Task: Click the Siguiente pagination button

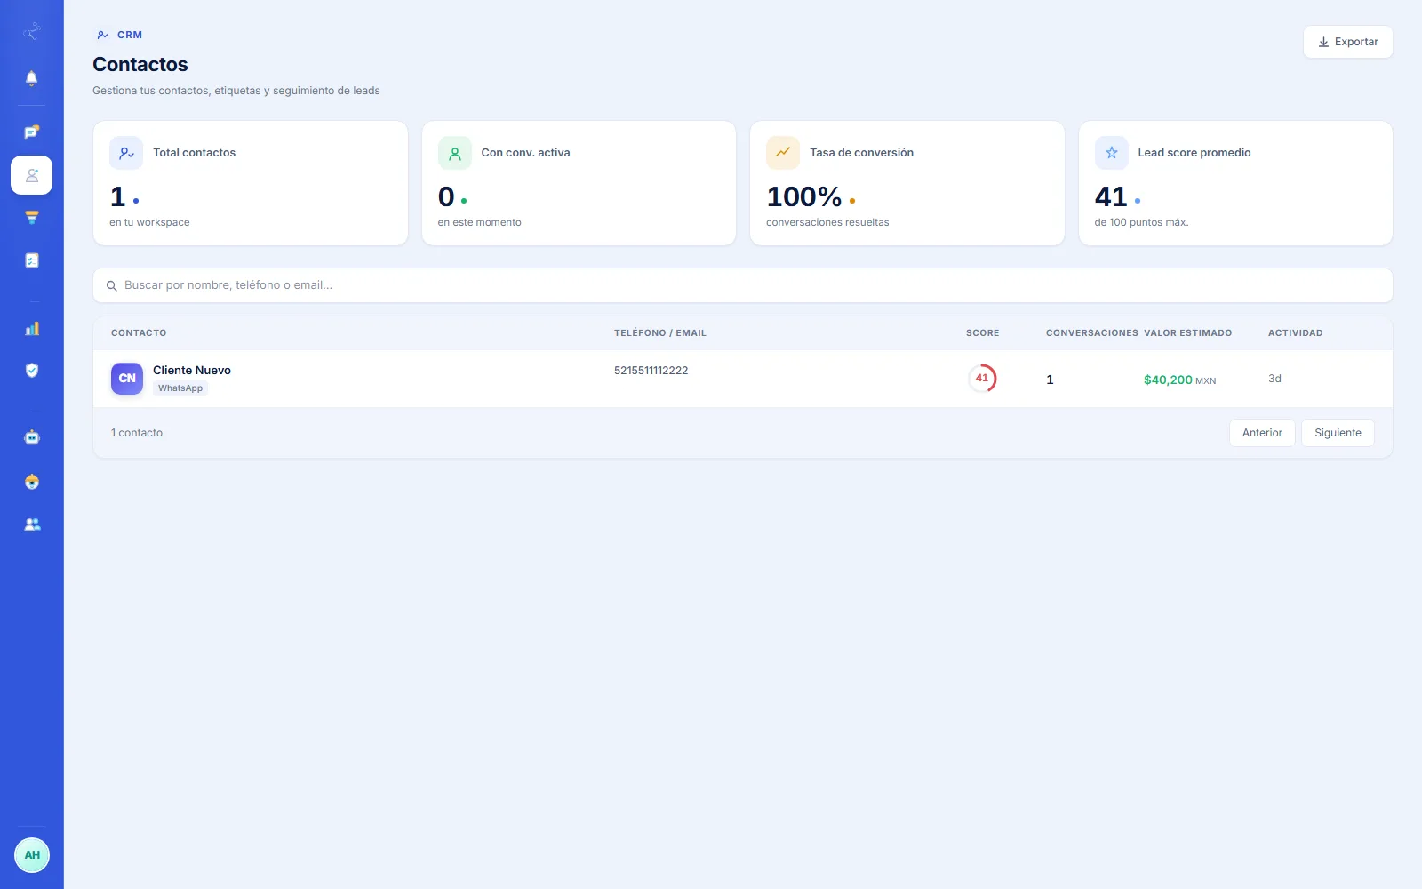Action: point(1338,433)
